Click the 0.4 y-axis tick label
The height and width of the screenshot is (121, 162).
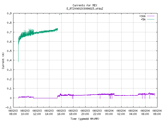point(9,60)
